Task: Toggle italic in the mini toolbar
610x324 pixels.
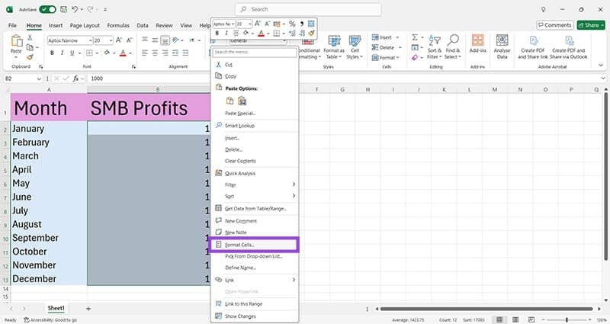Action: click(x=226, y=34)
